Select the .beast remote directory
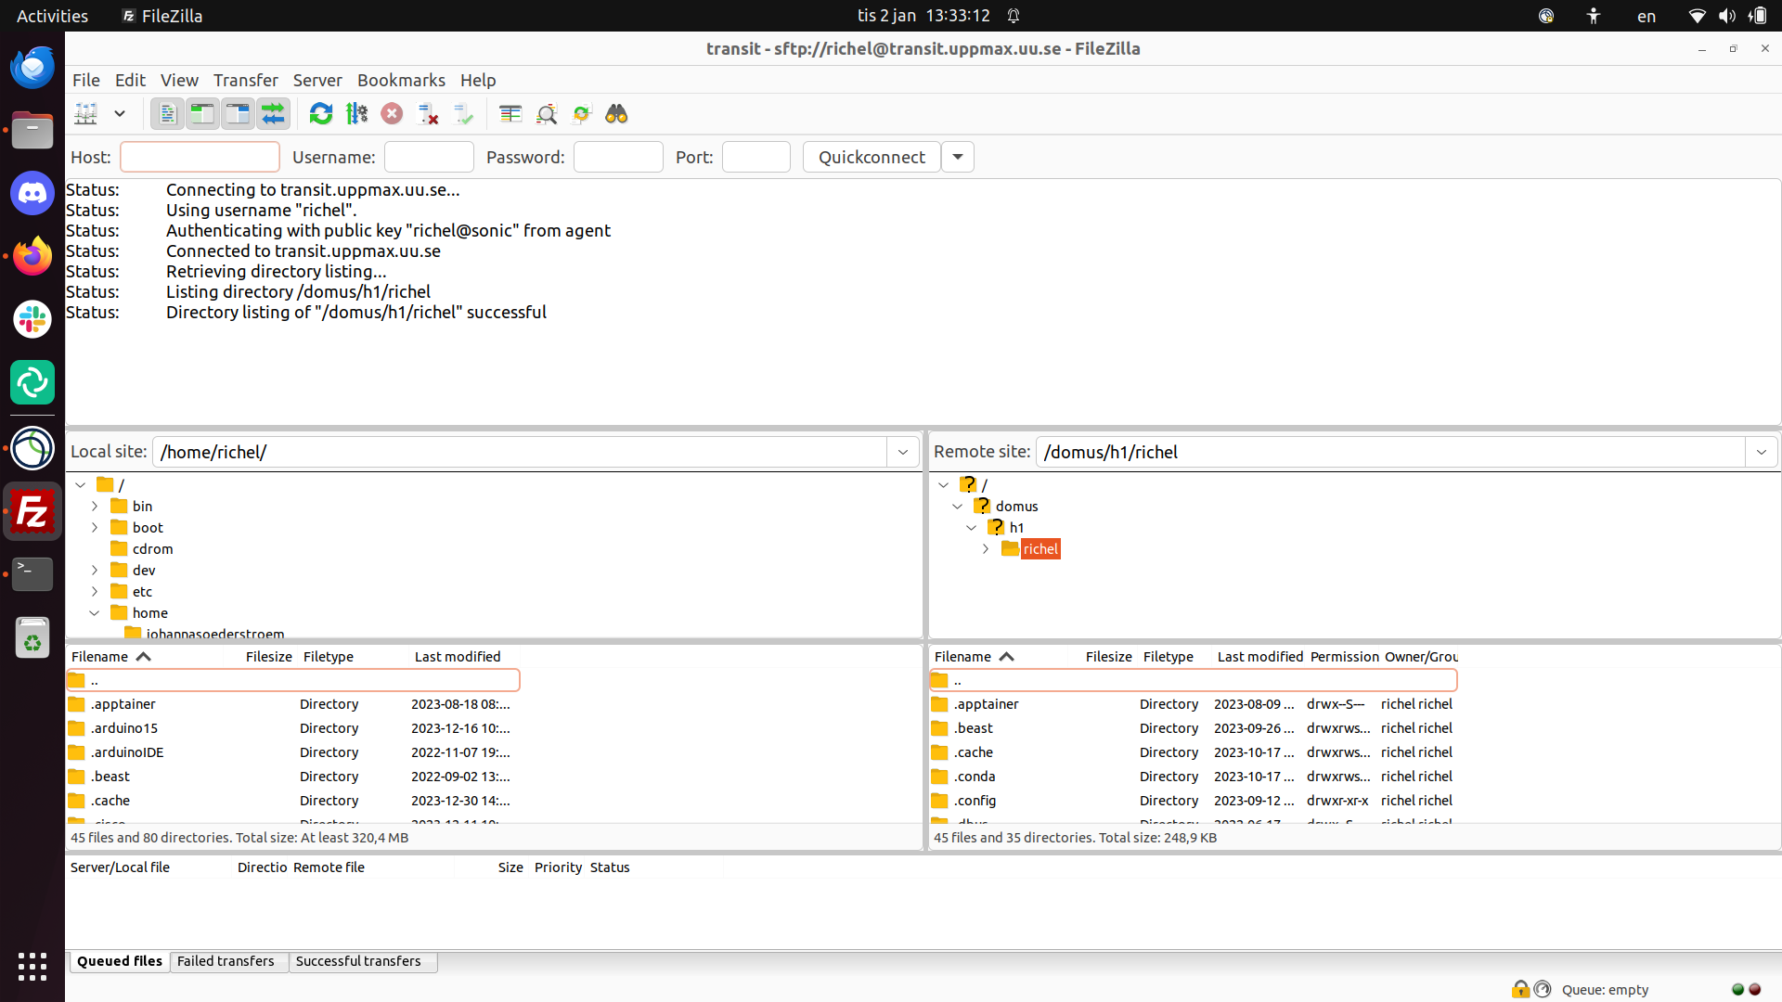 coord(973,728)
